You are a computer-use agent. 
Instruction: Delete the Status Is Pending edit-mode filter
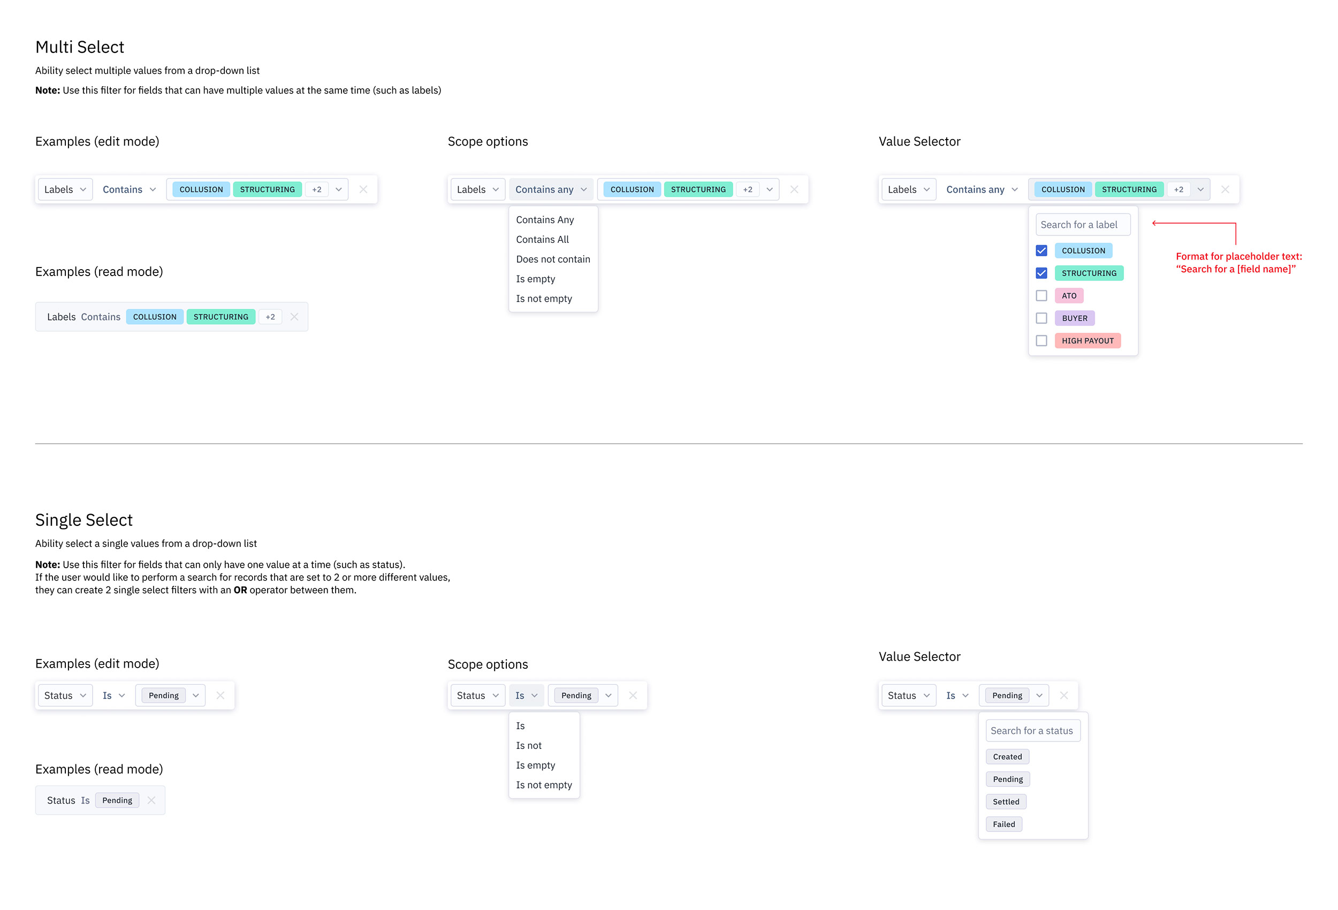[220, 695]
